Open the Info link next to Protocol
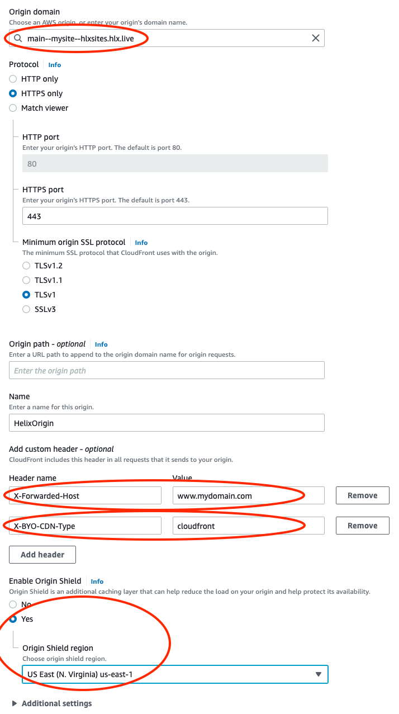 [x=54, y=65]
